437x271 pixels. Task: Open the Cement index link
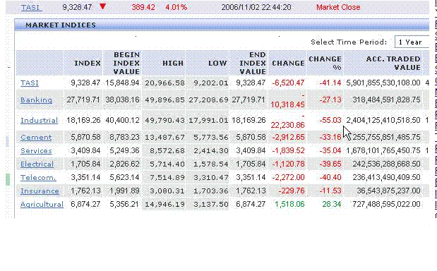(36, 138)
